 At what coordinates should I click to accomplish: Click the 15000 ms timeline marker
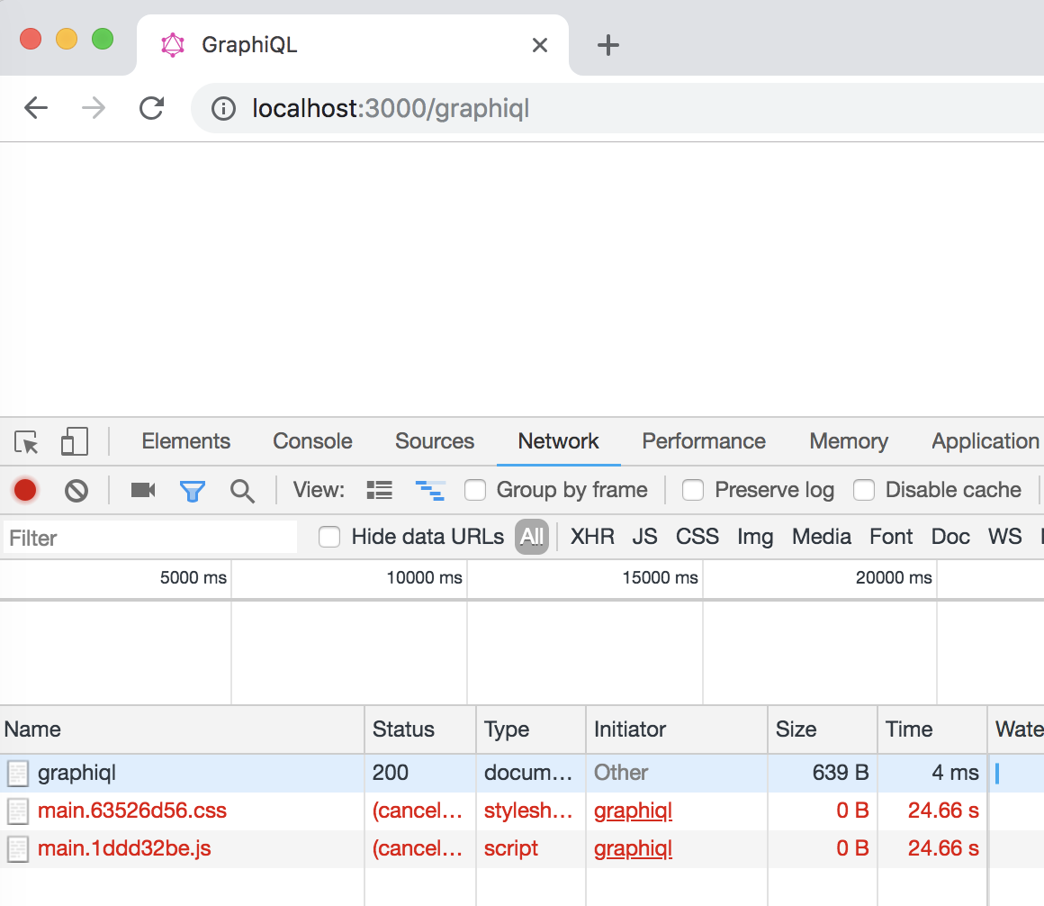[x=660, y=577]
